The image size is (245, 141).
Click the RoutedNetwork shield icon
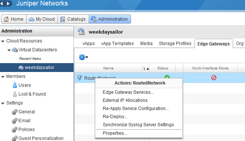(79, 78)
